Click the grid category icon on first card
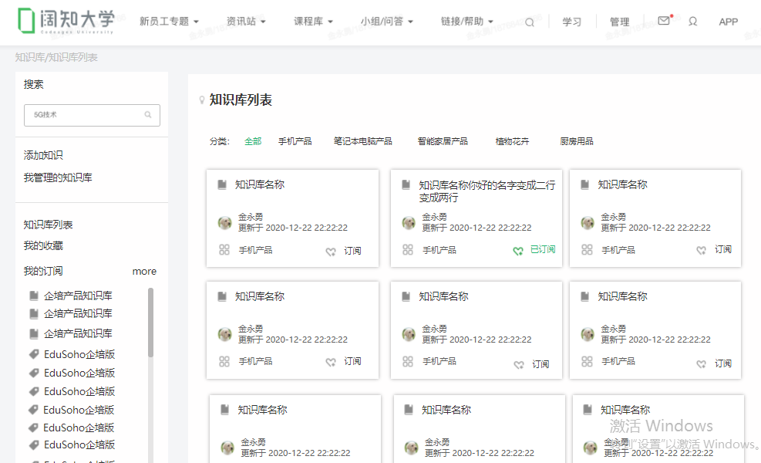 (x=224, y=250)
